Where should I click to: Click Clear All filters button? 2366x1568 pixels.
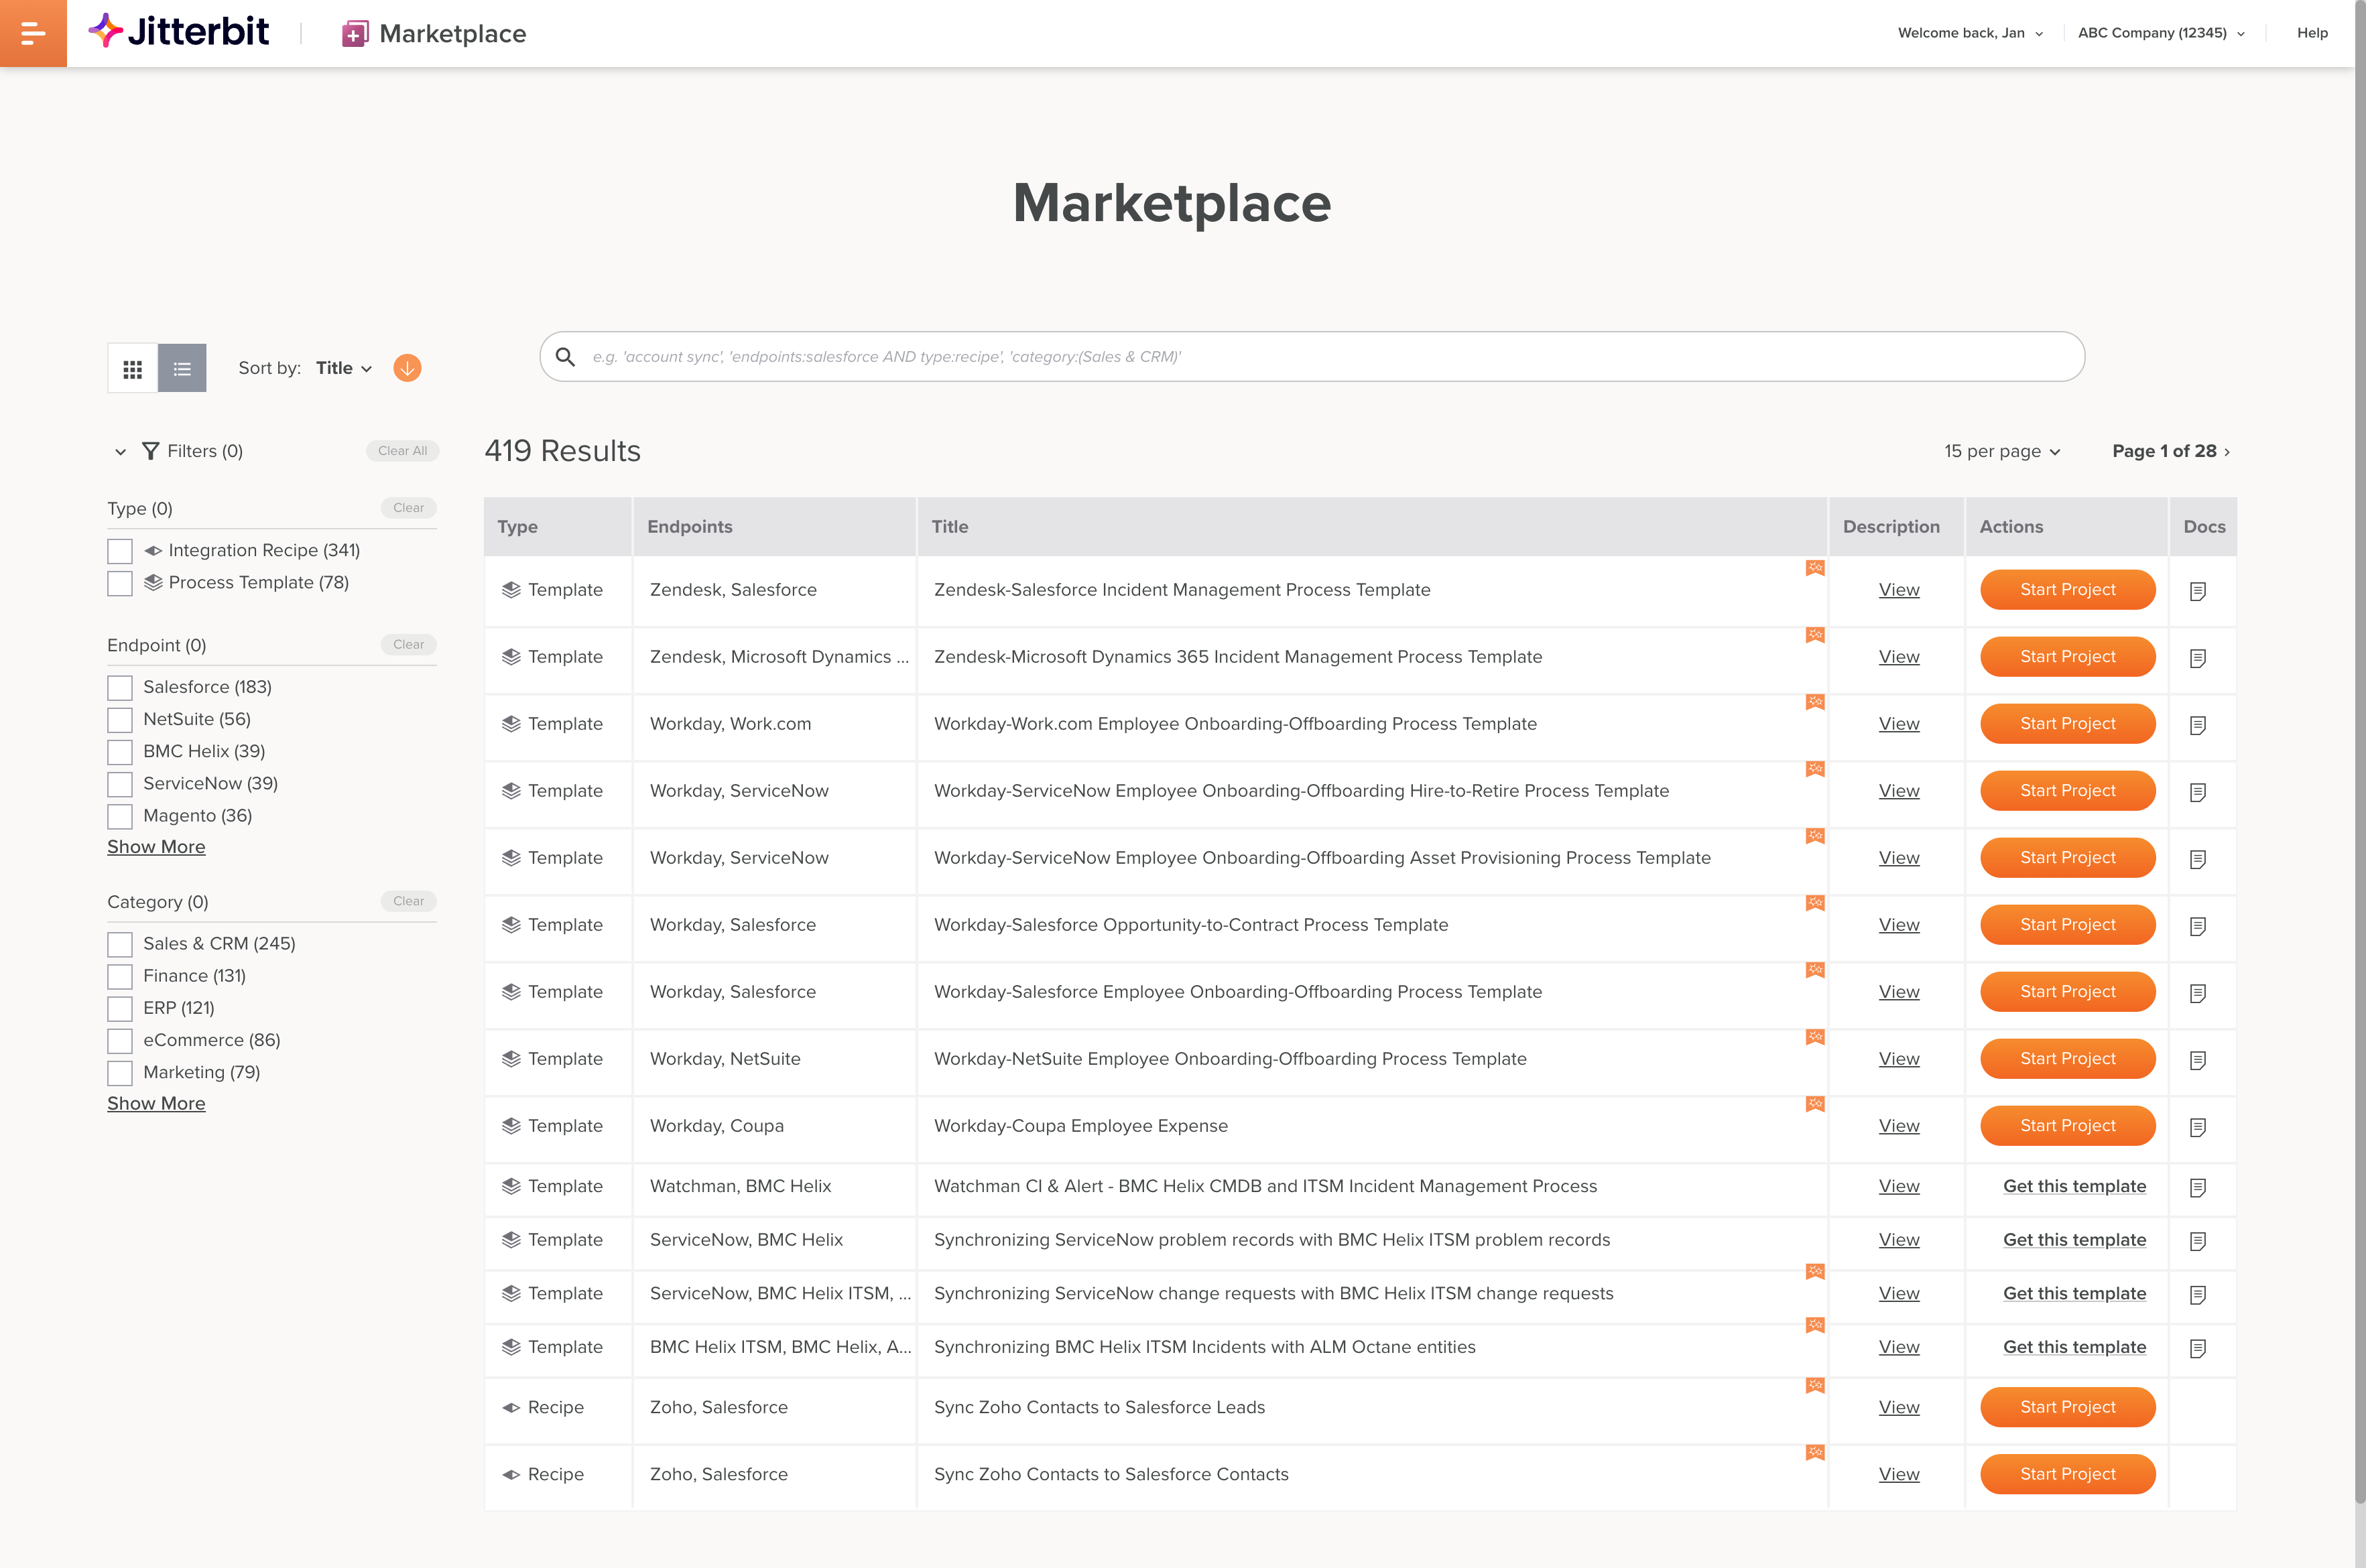click(x=402, y=451)
